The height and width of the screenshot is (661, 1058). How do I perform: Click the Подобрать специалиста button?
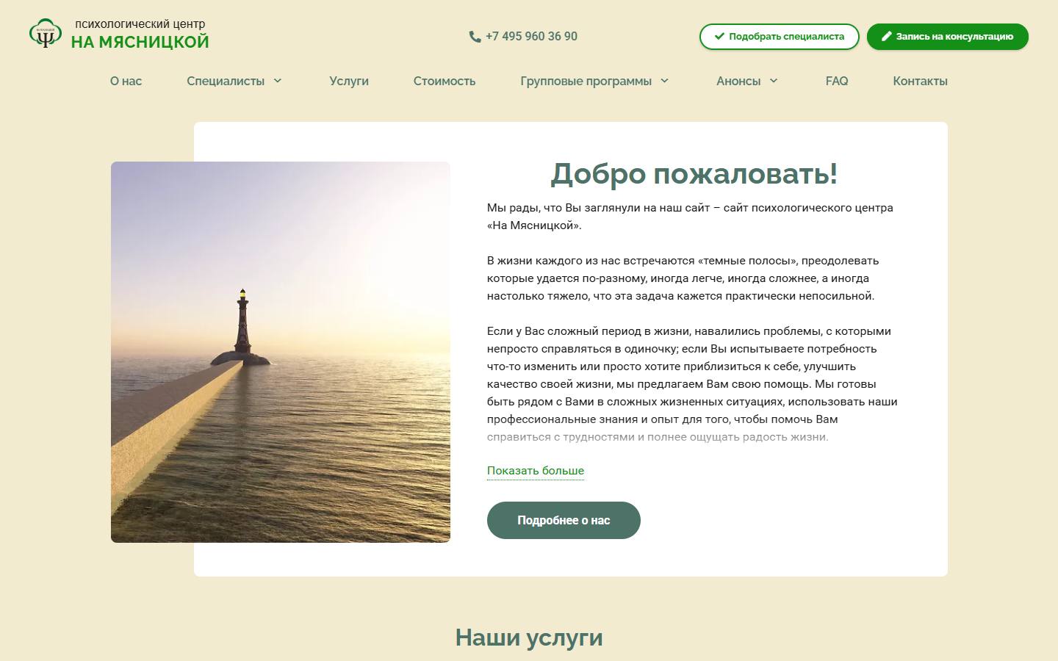point(780,37)
